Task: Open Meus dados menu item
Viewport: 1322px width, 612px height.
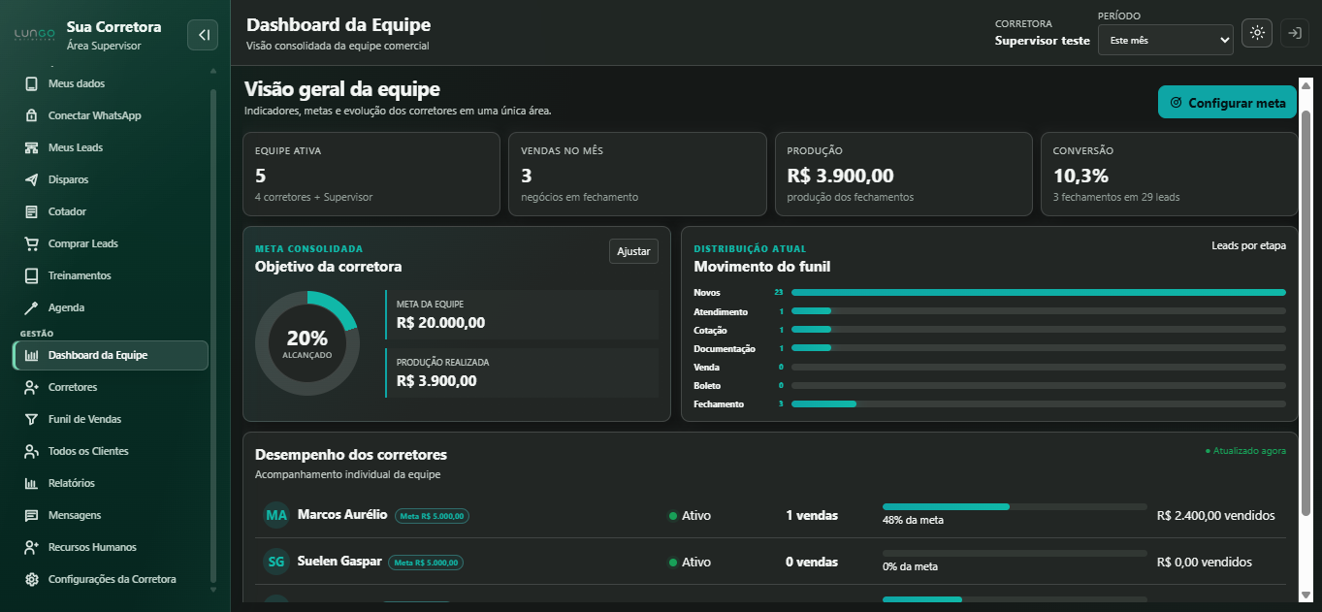Action: 111,83
